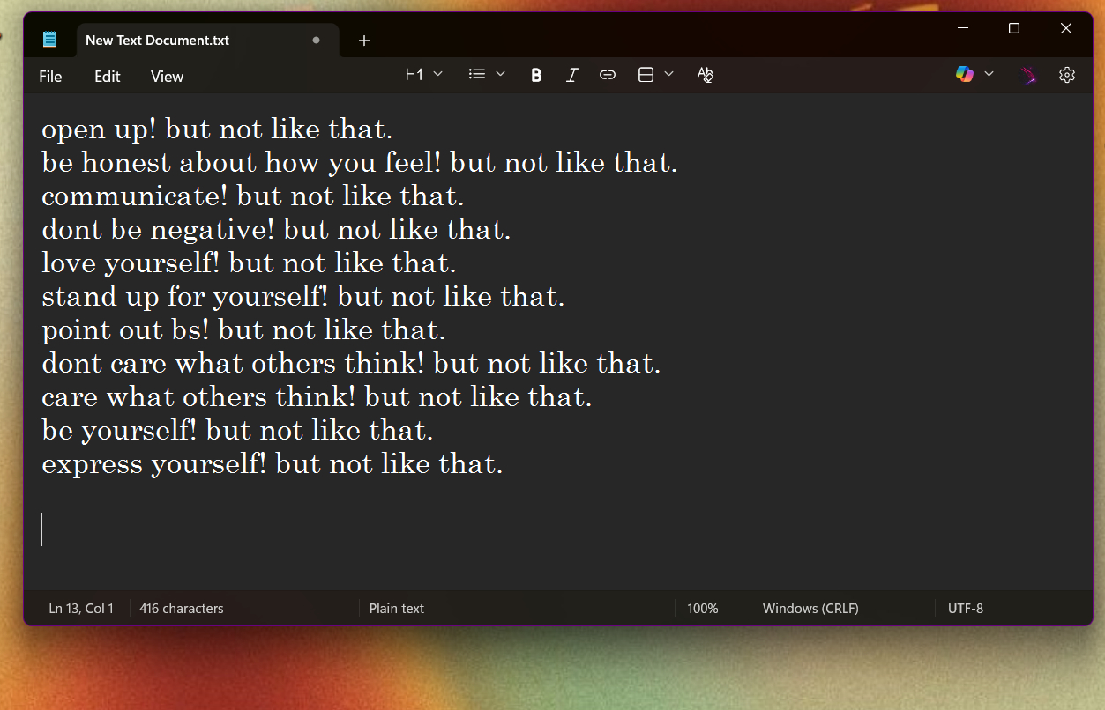Click the Notepad app icon in title bar

tap(50, 40)
